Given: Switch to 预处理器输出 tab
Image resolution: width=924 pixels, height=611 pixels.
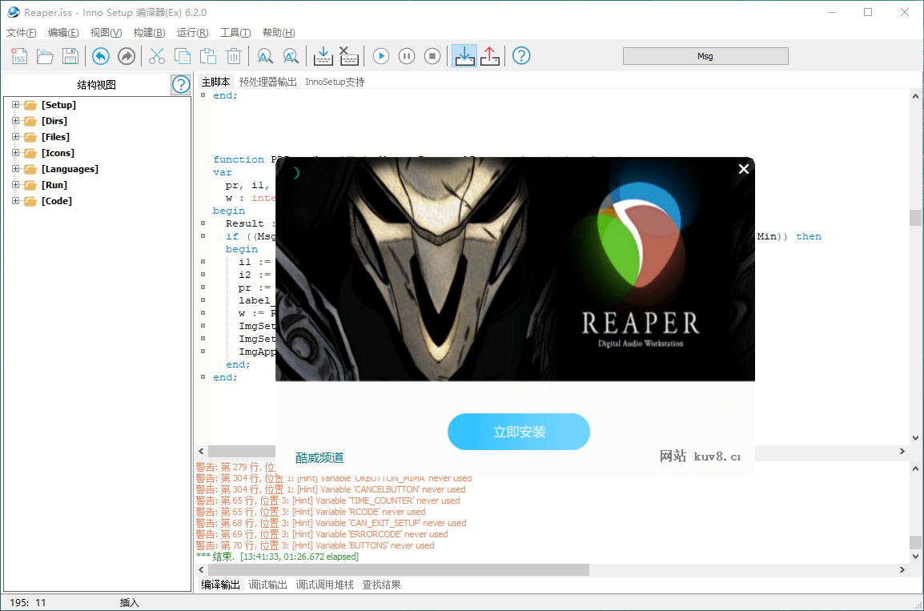Looking at the screenshot, I should pos(267,82).
